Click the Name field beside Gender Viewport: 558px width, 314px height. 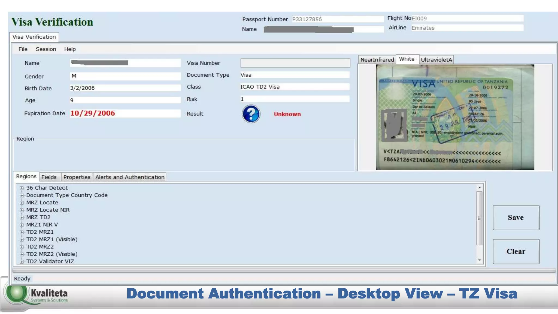(125, 63)
